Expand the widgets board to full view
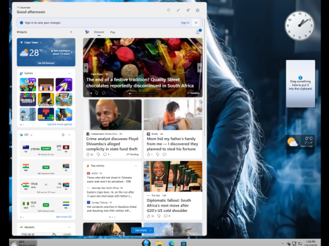This screenshot has width=329, height=246. coord(178,11)
